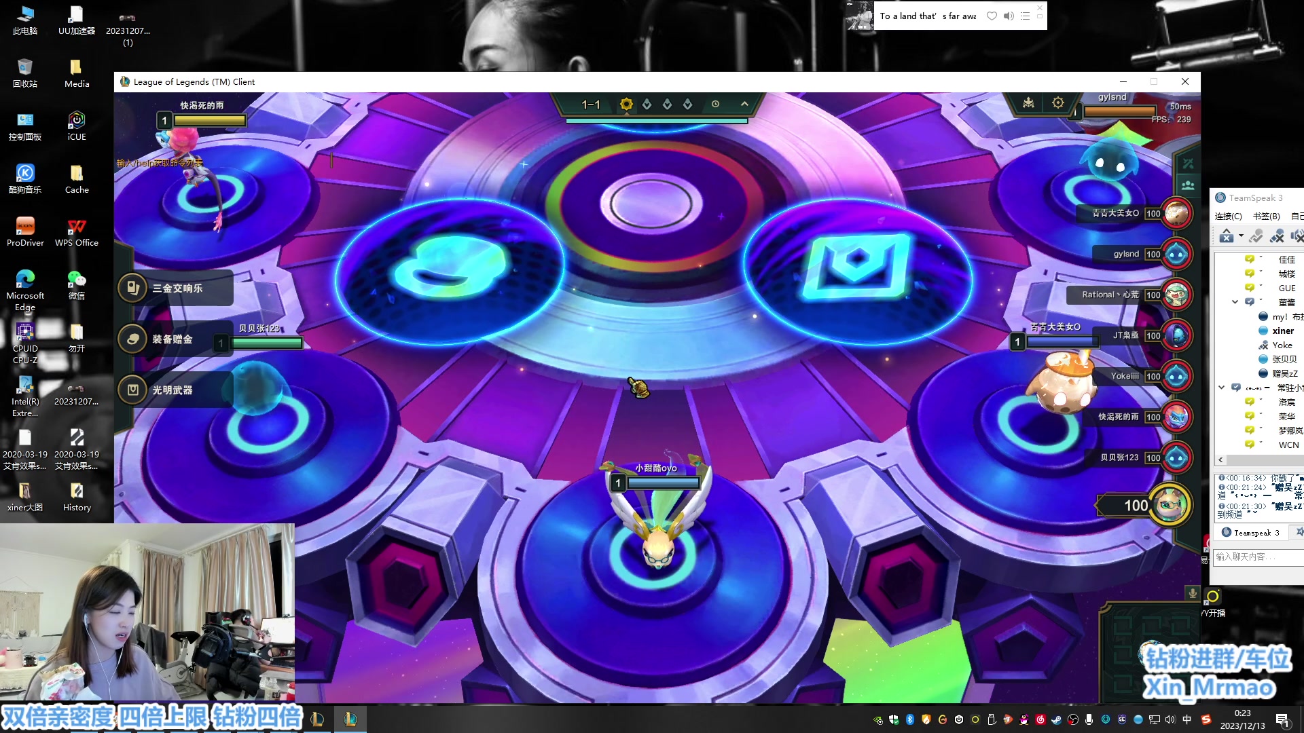This screenshot has width=1304, height=733.
Task: Click the taskbar clock showing 0:23
Action: 1242,719
